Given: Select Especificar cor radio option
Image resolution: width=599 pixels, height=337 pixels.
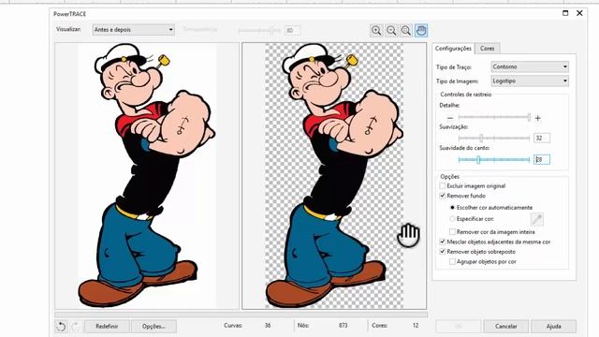Looking at the screenshot, I should tap(452, 219).
